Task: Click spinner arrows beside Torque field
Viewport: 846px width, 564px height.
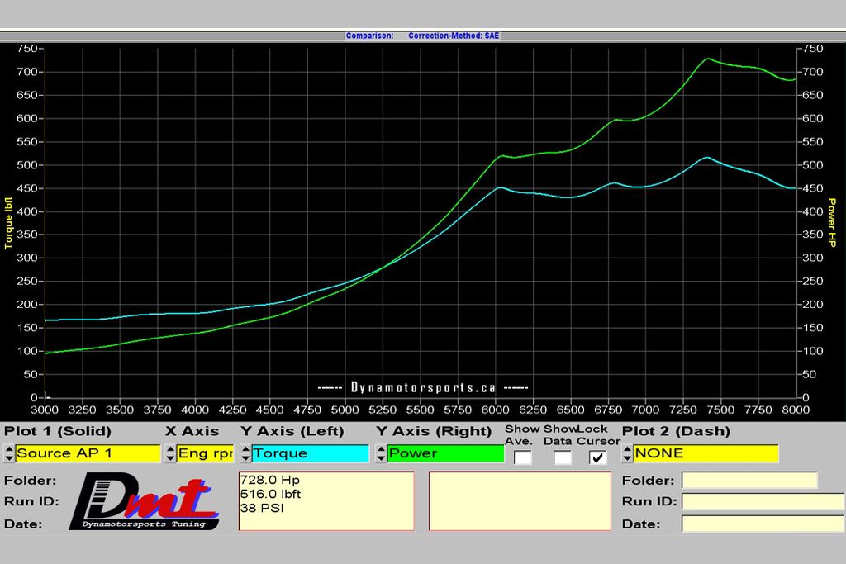Action: point(245,453)
